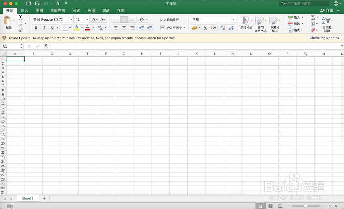This screenshot has height=209, width=344.
Task: Click the Check for Updates button
Action: pyautogui.click(x=324, y=38)
